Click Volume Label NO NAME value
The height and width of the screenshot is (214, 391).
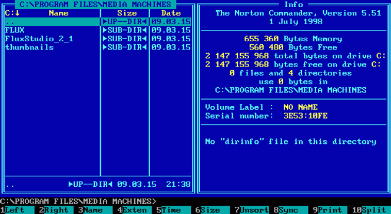tap(300, 107)
